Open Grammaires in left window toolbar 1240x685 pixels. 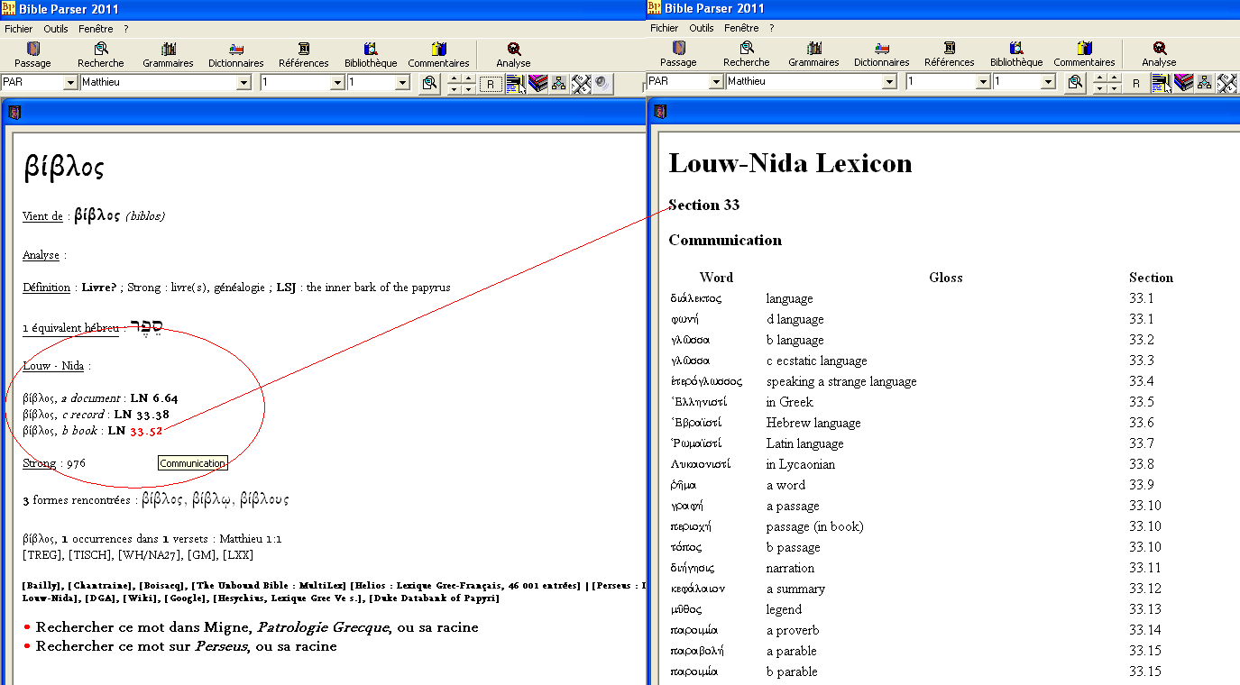click(x=168, y=54)
